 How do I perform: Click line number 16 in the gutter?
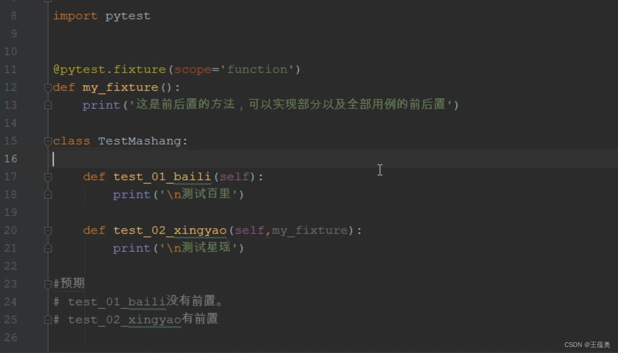tap(11, 159)
